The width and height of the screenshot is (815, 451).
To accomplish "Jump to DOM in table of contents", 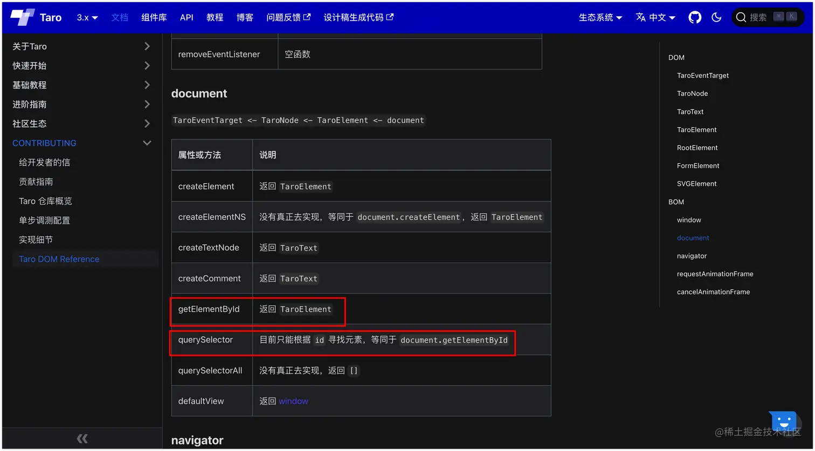I will click(676, 58).
